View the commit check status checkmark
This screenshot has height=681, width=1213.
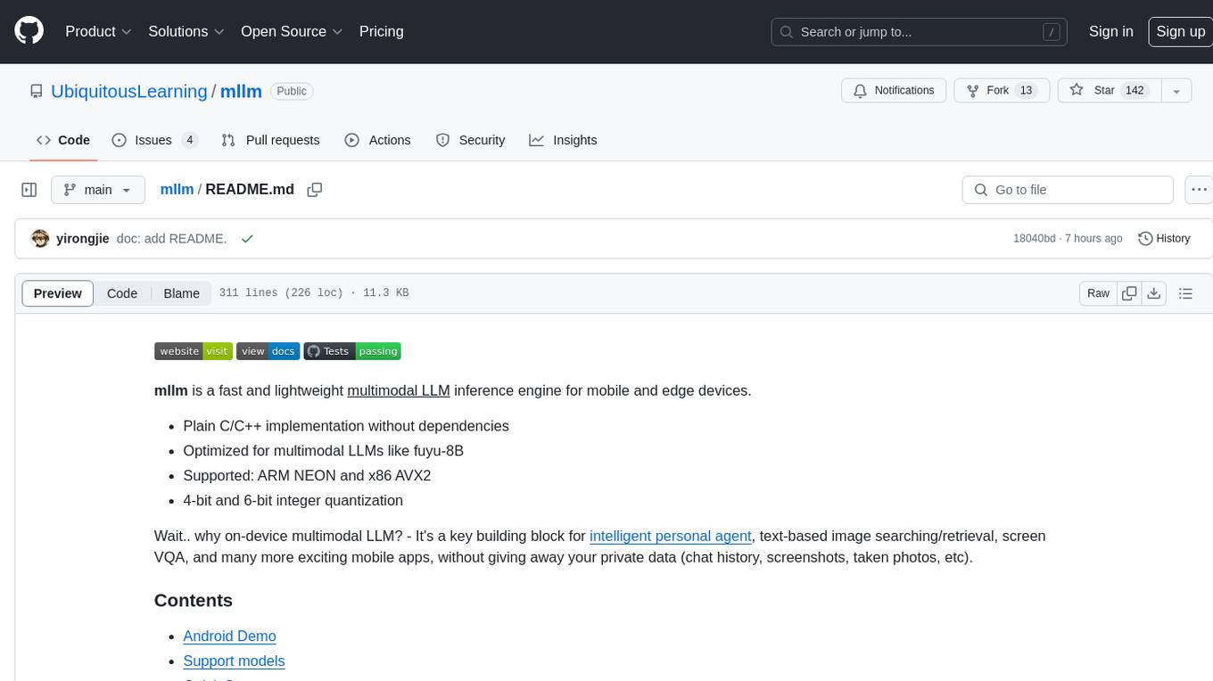pos(247,239)
